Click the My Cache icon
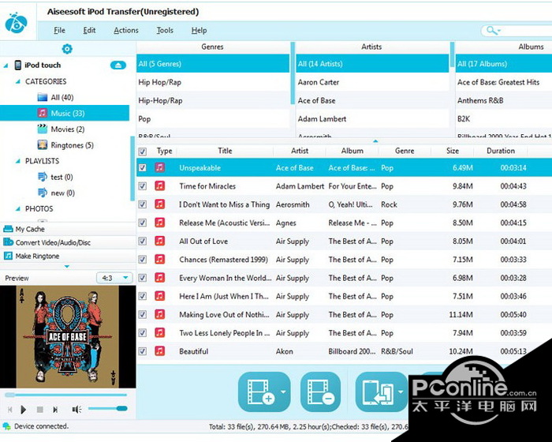This screenshot has width=552, height=442. click(x=8, y=229)
